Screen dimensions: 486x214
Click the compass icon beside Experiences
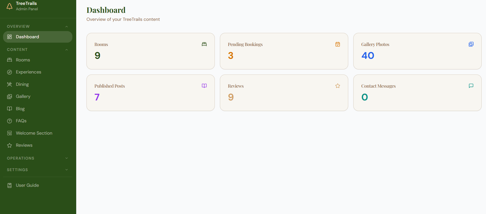tap(9, 72)
